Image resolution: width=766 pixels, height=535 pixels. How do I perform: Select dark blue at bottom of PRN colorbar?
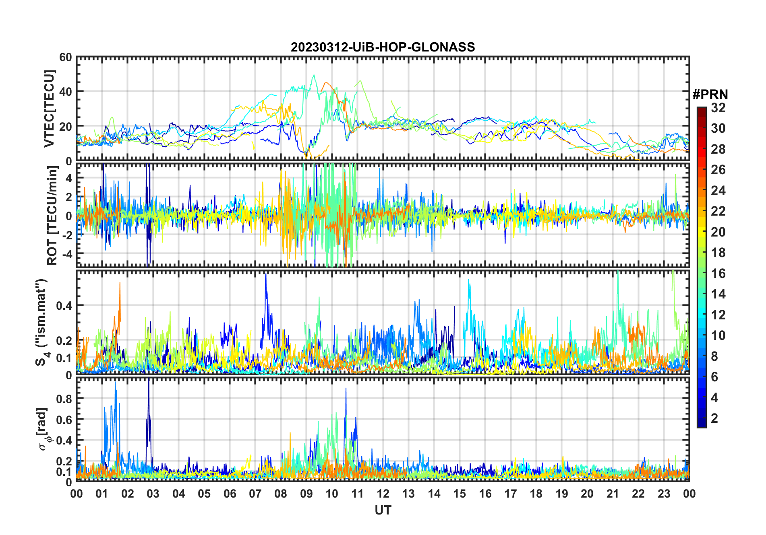point(702,424)
